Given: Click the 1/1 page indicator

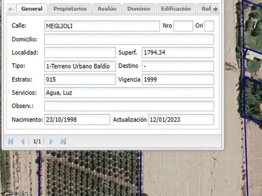Looking at the screenshot, I should point(37,142).
